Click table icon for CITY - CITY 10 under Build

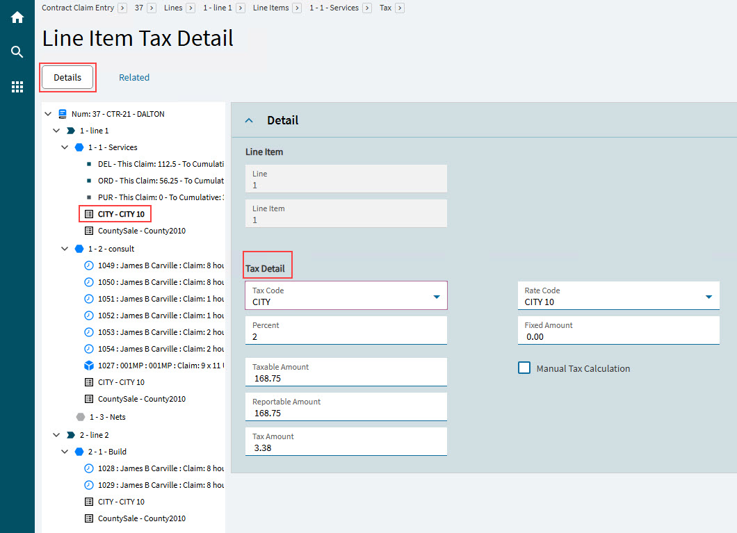[x=89, y=502]
